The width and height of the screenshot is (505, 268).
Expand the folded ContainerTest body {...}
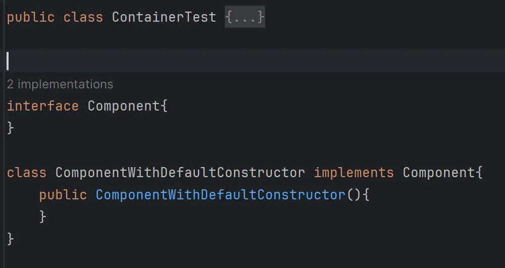coord(244,17)
